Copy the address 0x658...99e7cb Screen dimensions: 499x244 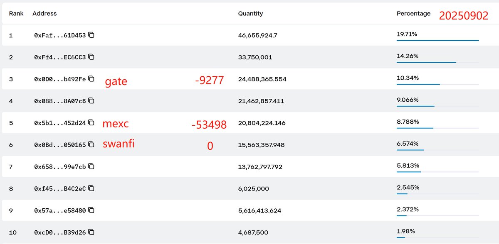click(x=91, y=166)
